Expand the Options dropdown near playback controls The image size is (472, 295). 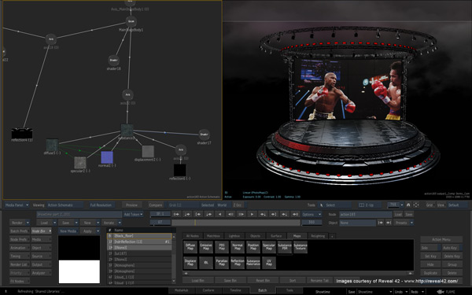coord(312,214)
